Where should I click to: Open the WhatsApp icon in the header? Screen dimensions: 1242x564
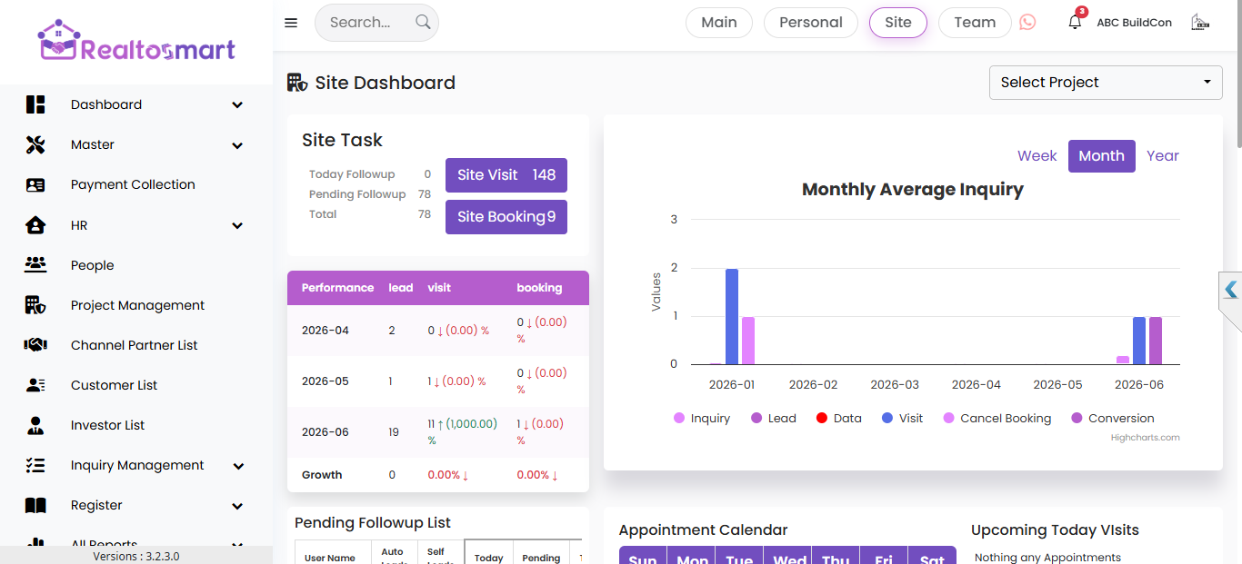[1027, 22]
